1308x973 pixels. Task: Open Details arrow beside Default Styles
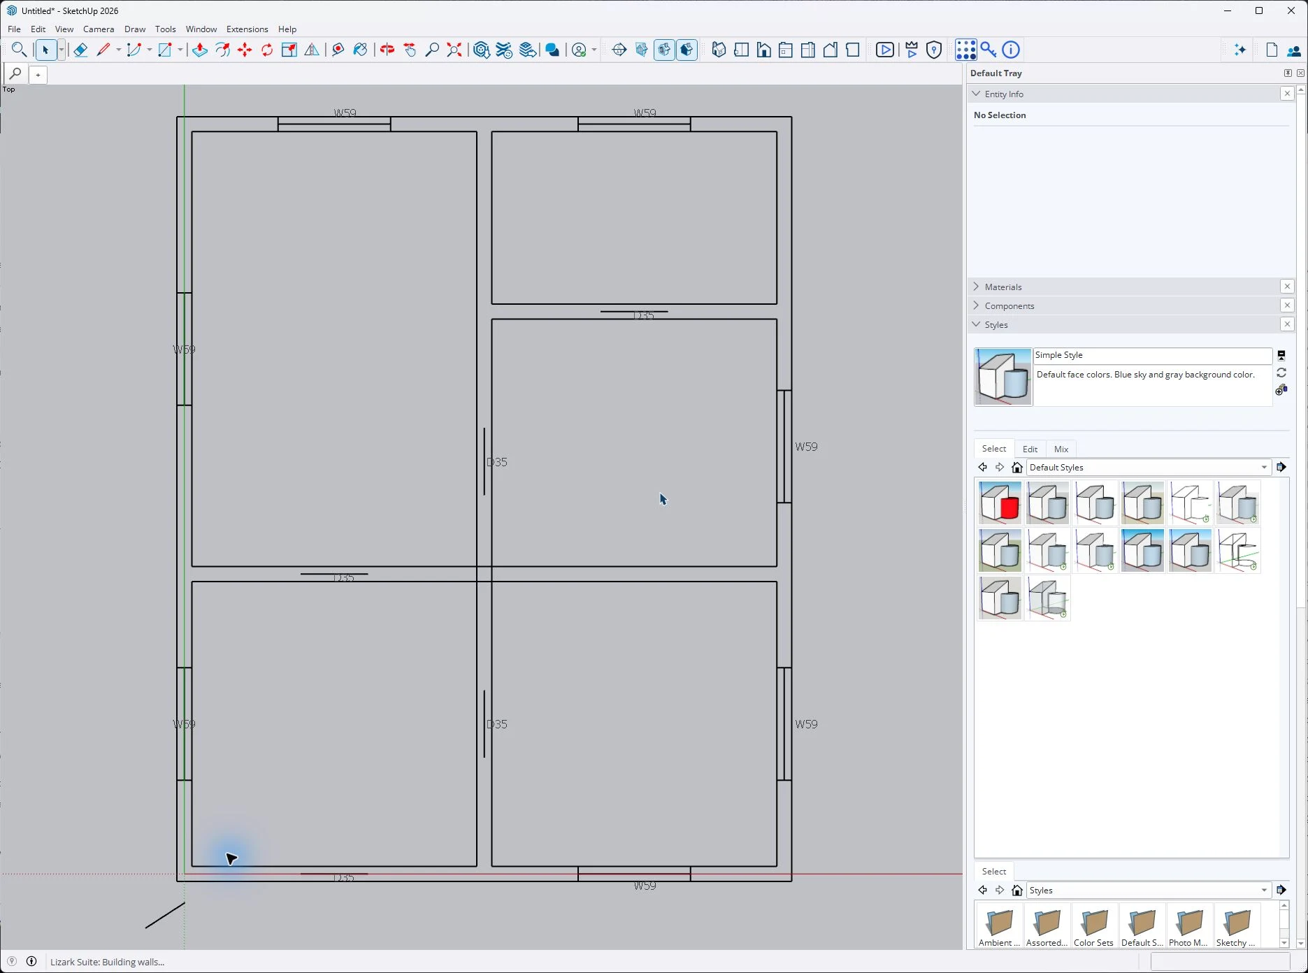[x=1281, y=468]
